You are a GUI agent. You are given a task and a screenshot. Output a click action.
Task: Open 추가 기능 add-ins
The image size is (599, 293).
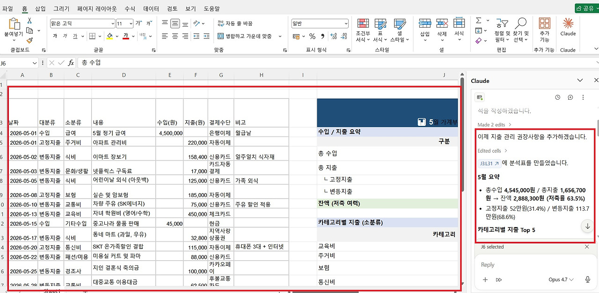coord(544,30)
